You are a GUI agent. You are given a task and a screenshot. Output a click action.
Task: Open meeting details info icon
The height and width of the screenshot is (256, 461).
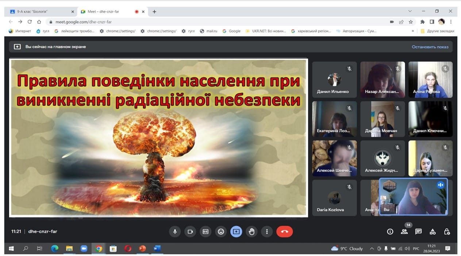point(390,232)
